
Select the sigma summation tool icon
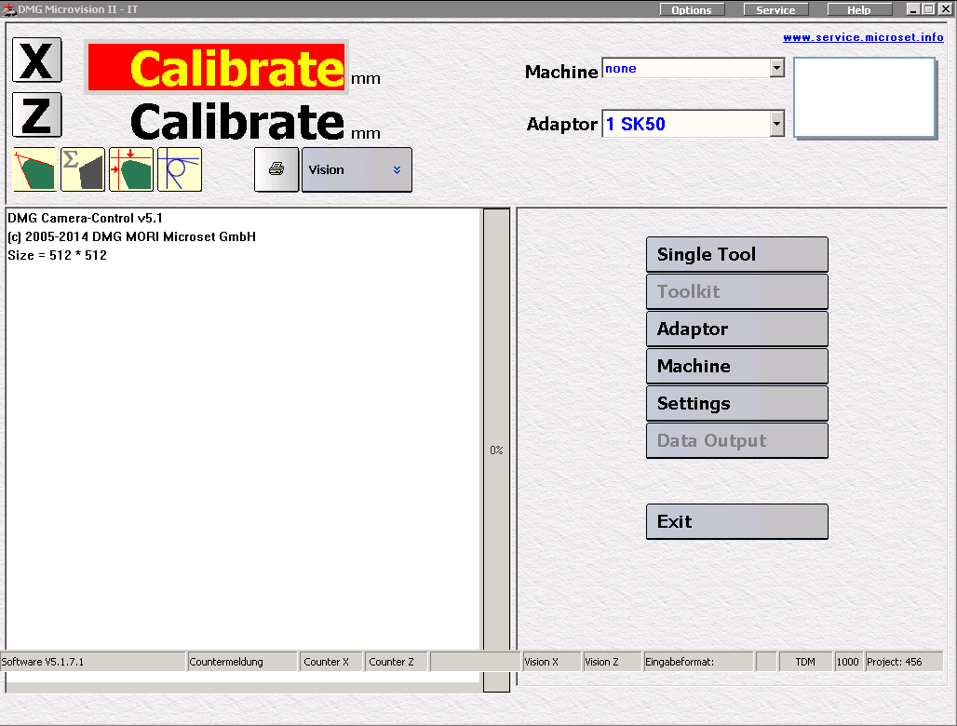click(x=83, y=169)
